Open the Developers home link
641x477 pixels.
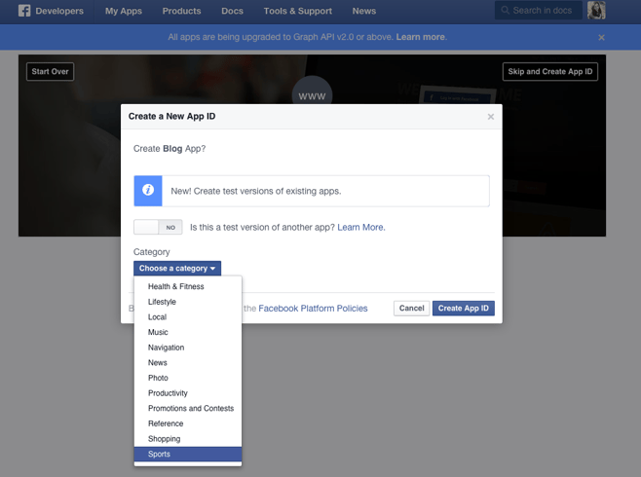click(x=59, y=11)
